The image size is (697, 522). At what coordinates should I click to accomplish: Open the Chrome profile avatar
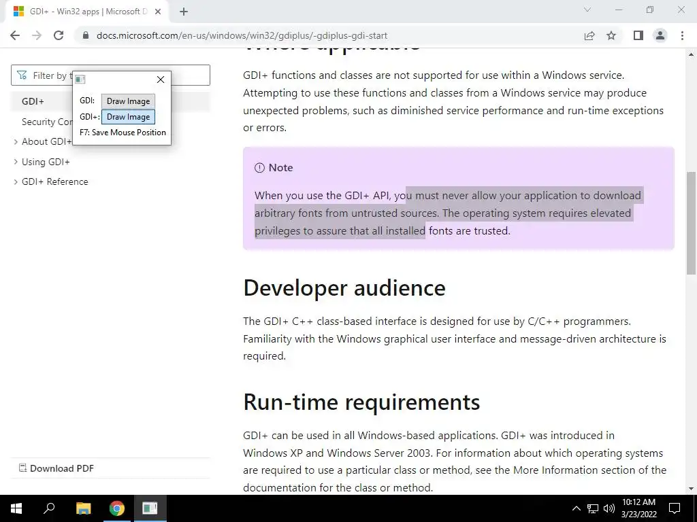tap(660, 35)
